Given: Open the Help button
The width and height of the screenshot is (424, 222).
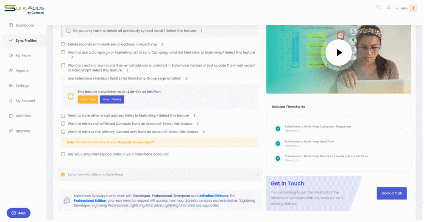Looking at the screenshot, I should [19, 213].
